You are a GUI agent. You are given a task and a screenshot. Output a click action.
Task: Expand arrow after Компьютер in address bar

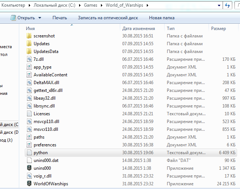click(x=29, y=5)
